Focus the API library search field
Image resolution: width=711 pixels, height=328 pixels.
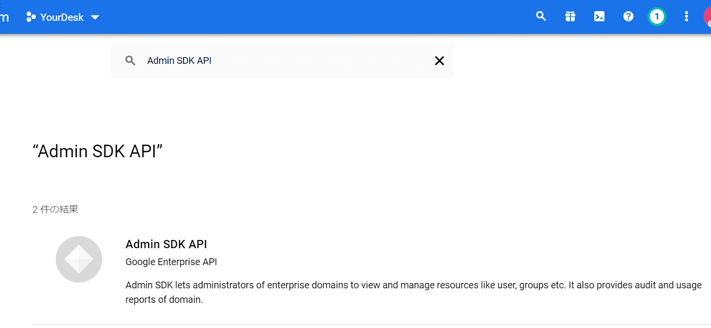(282, 60)
